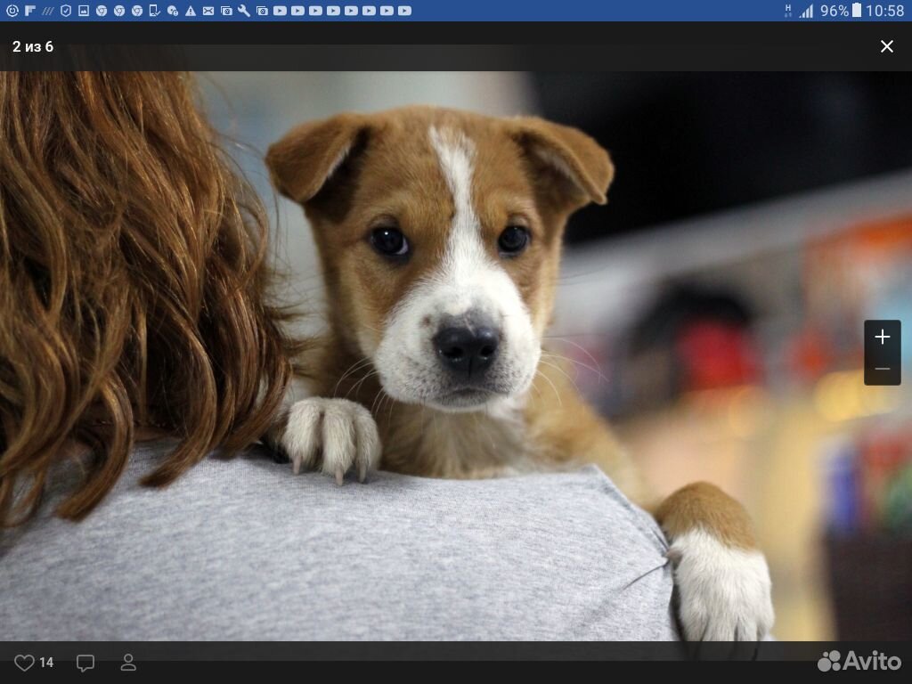Tap the picture notification icon in status bar

pyautogui.click(x=84, y=11)
